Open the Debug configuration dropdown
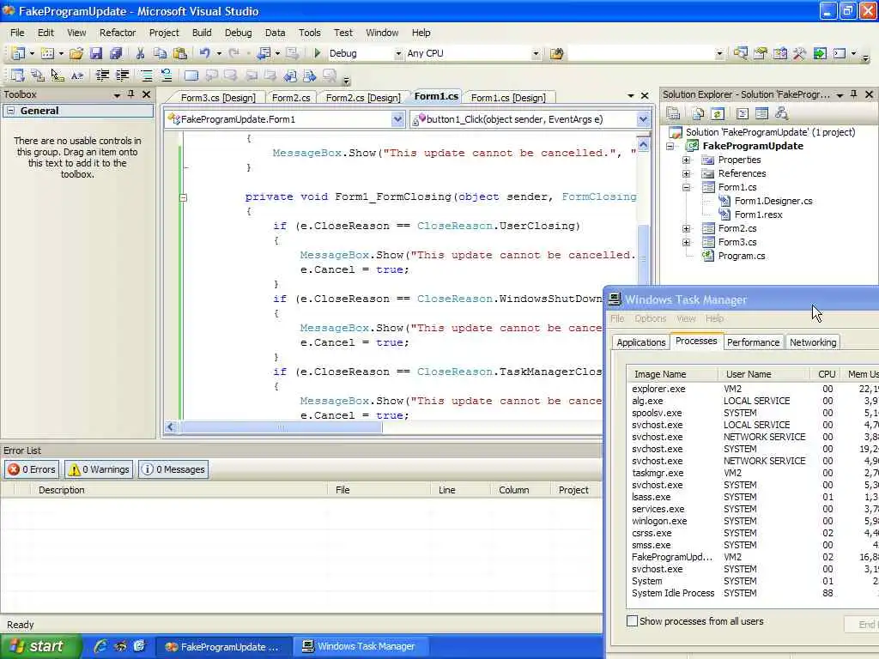The image size is (879, 659). (398, 54)
